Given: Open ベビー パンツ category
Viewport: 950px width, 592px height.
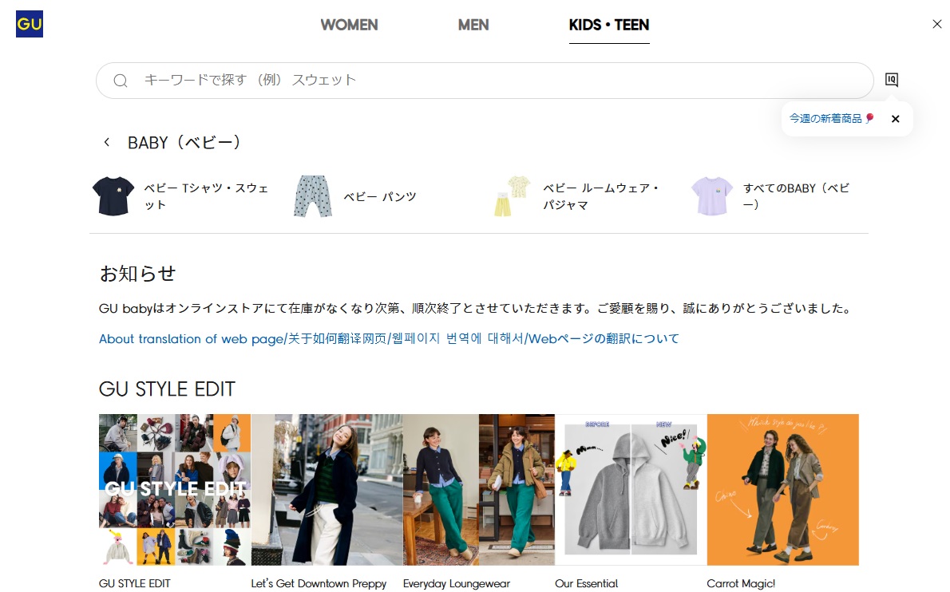Looking at the screenshot, I should click(x=380, y=197).
